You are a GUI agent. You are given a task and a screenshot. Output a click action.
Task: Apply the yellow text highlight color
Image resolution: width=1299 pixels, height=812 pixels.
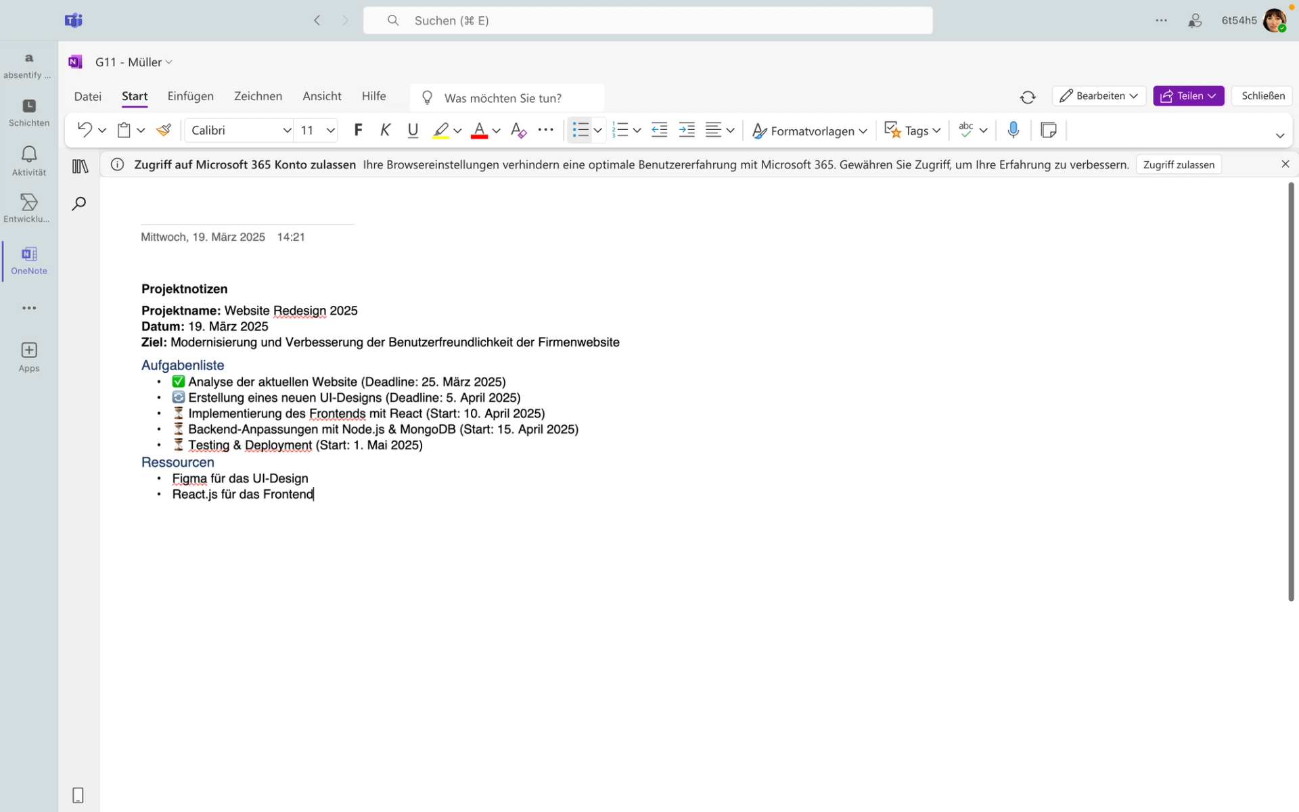click(440, 130)
